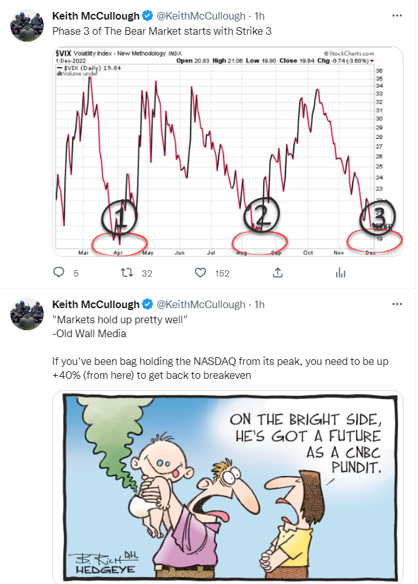This screenshot has height=584, width=418.
Task: Enlarge the $VIX volatility chart image
Action: click(x=227, y=152)
